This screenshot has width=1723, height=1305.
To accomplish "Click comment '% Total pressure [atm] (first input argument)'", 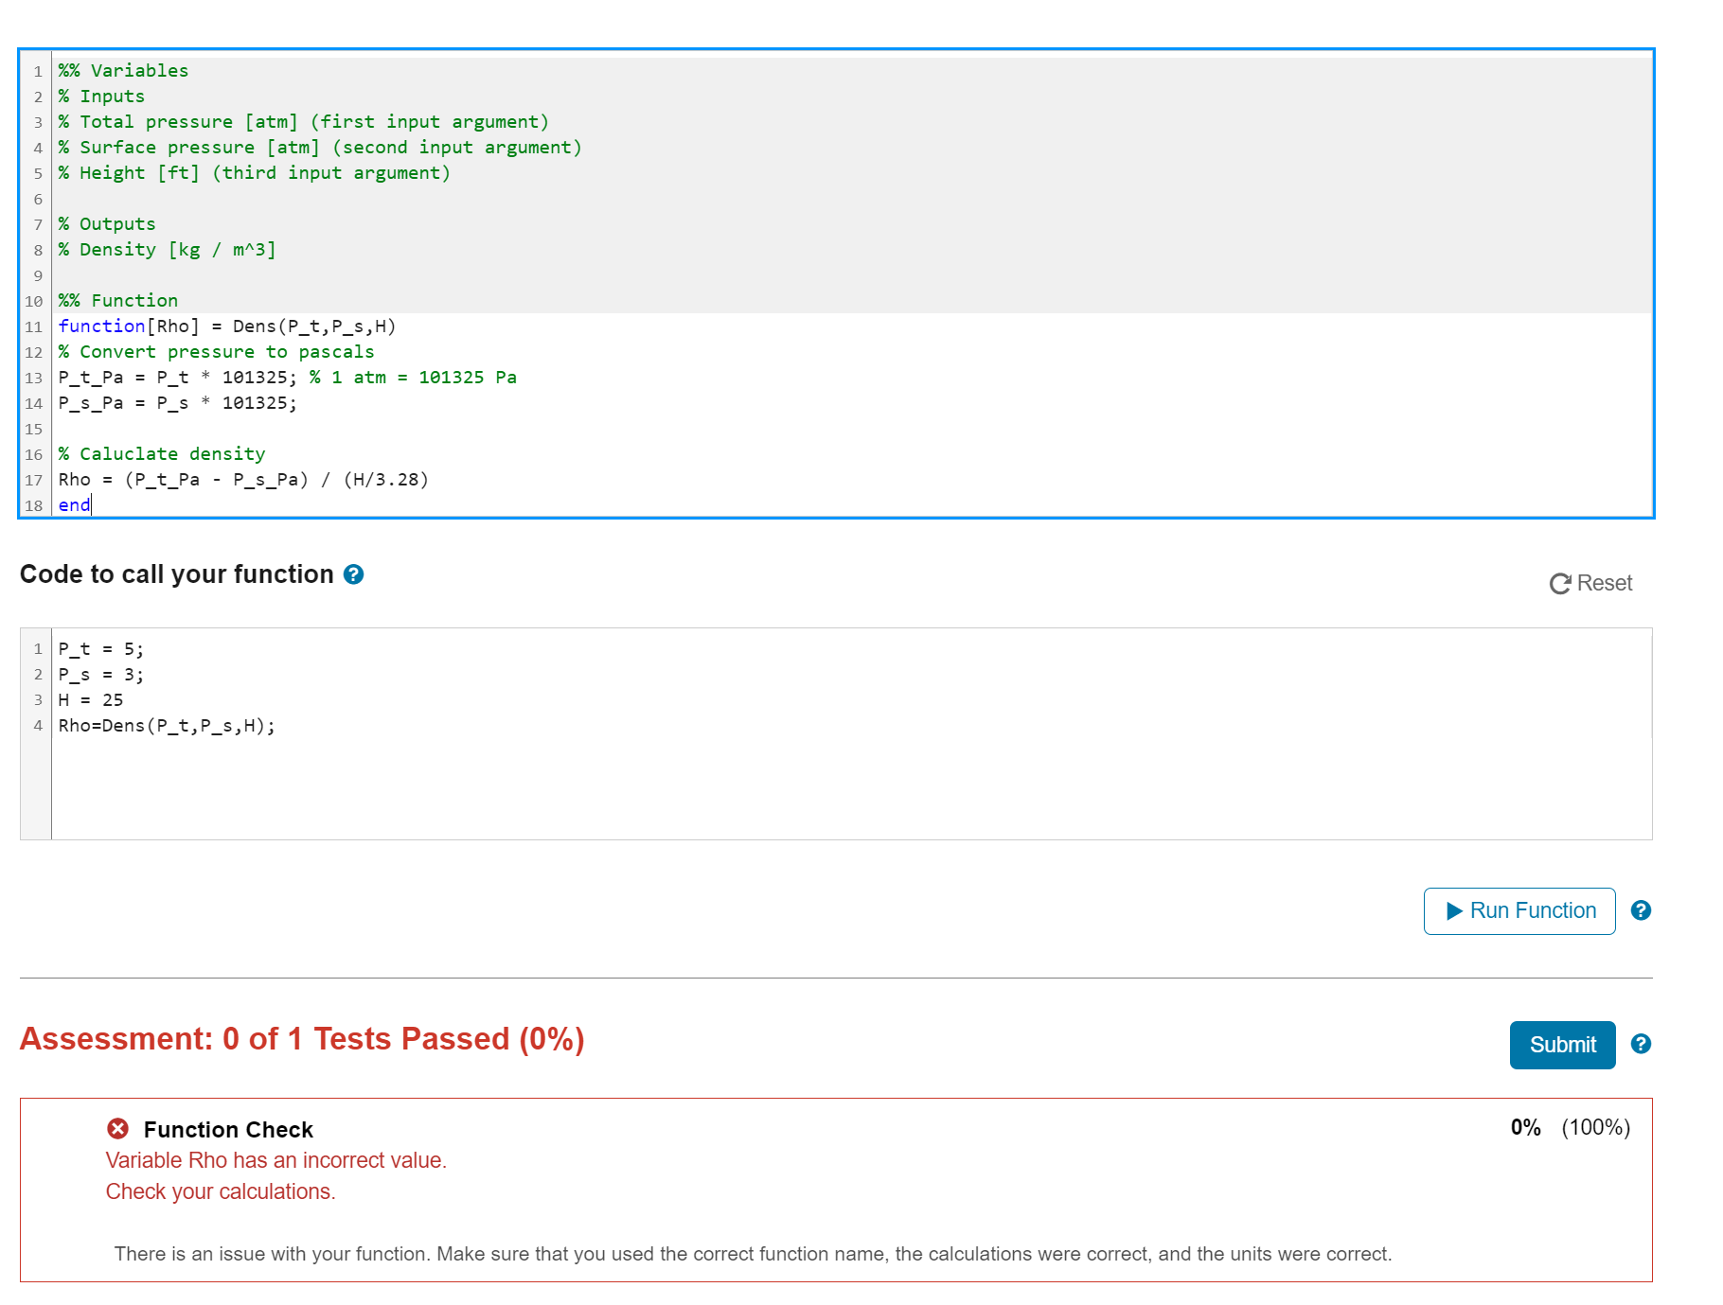I will tap(303, 122).
